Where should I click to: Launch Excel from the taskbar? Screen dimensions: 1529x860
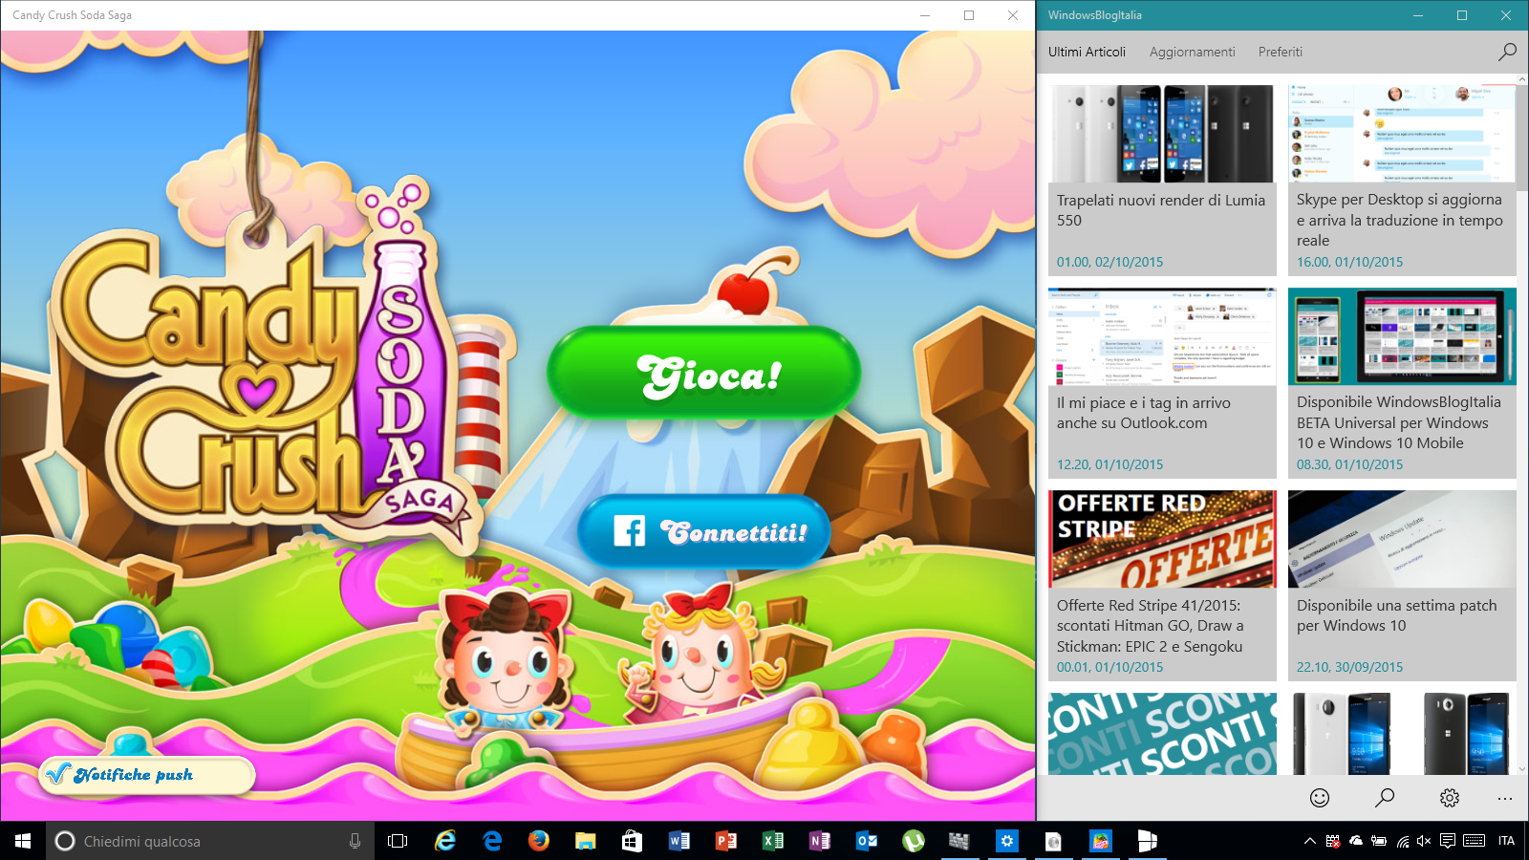tap(773, 841)
